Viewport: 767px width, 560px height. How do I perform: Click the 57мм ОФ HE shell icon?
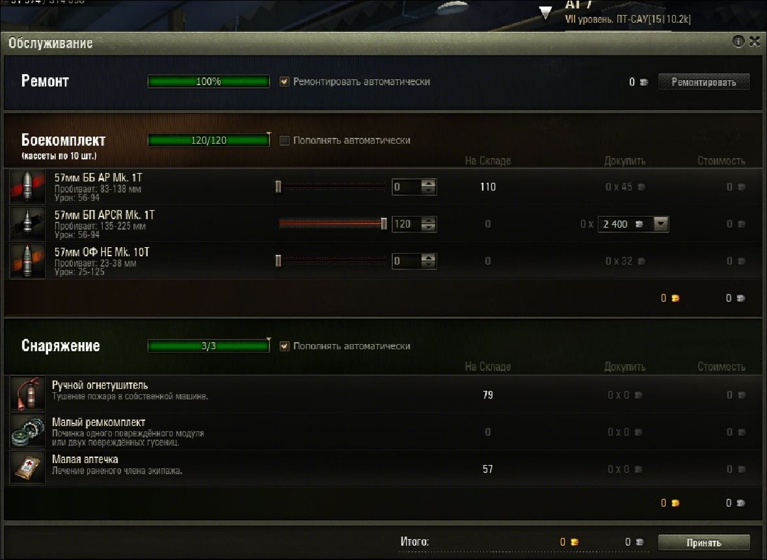pos(27,261)
